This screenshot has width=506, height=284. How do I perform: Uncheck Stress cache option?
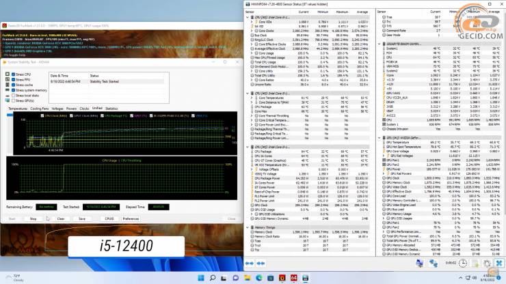click(13, 85)
